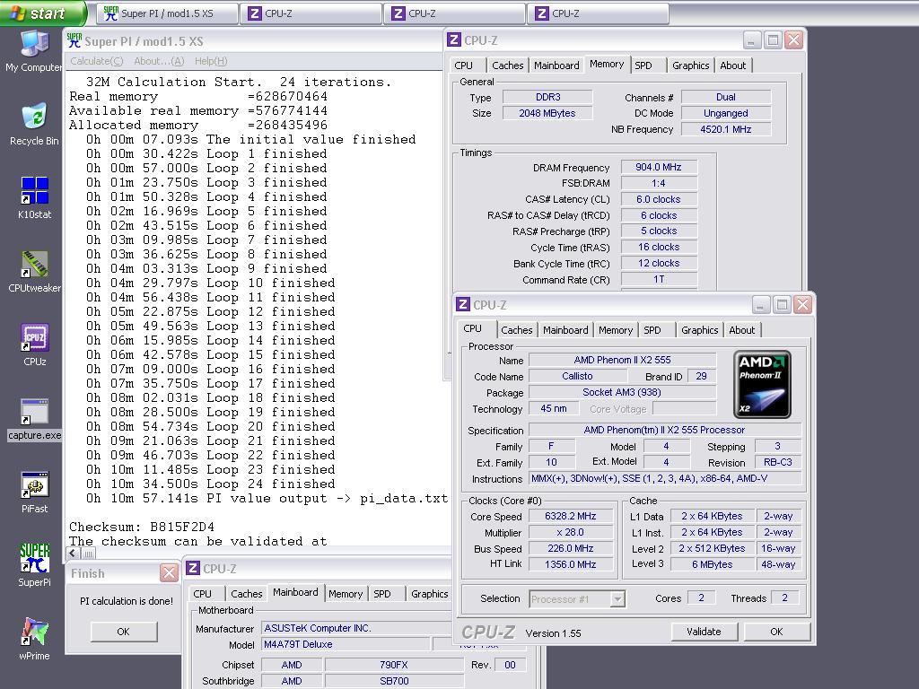Open Graphics tab in the top CPU-Z window

click(691, 65)
